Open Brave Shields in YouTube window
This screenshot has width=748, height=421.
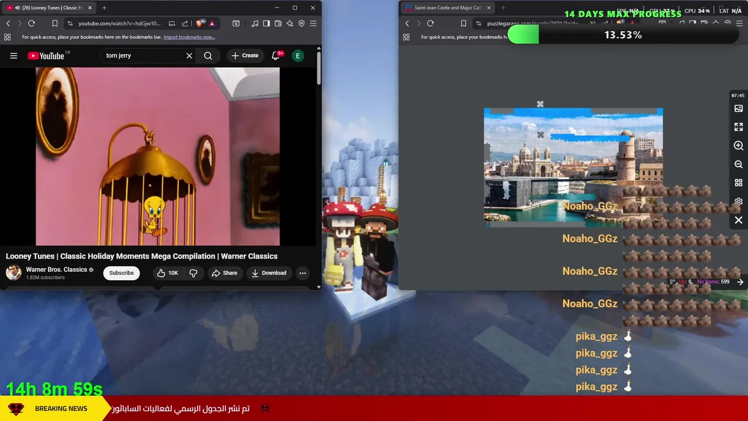point(200,23)
